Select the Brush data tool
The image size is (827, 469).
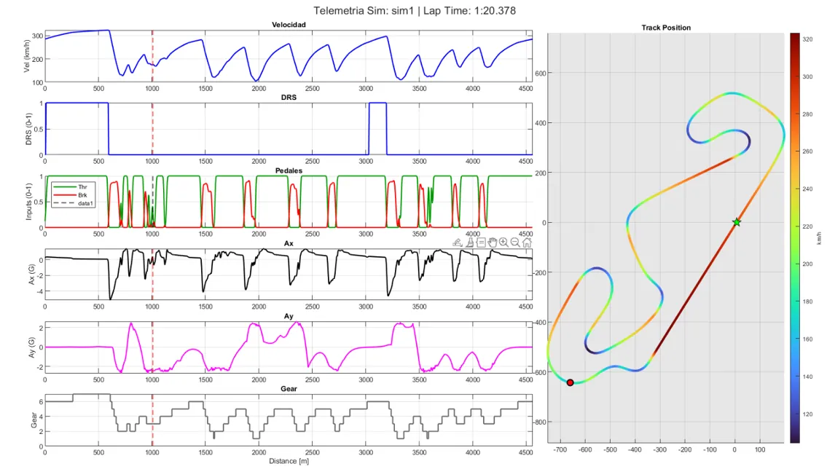pyautogui.click(x=470, y=243)
